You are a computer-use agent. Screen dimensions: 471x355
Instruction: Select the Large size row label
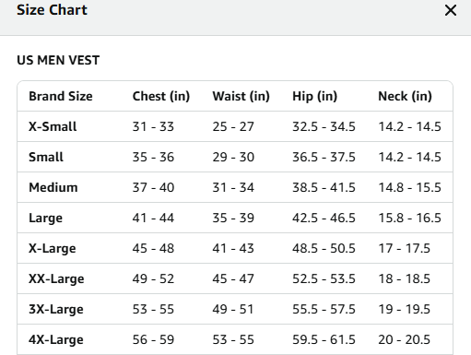click(x=45, y=219)
